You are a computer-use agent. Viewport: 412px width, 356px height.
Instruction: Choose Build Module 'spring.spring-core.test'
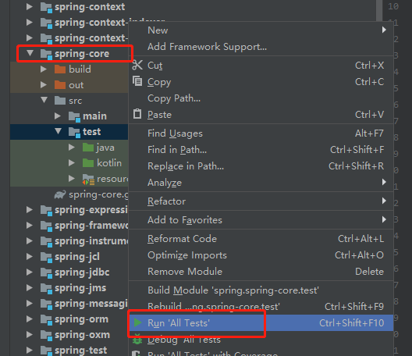(x=261, y=290)
